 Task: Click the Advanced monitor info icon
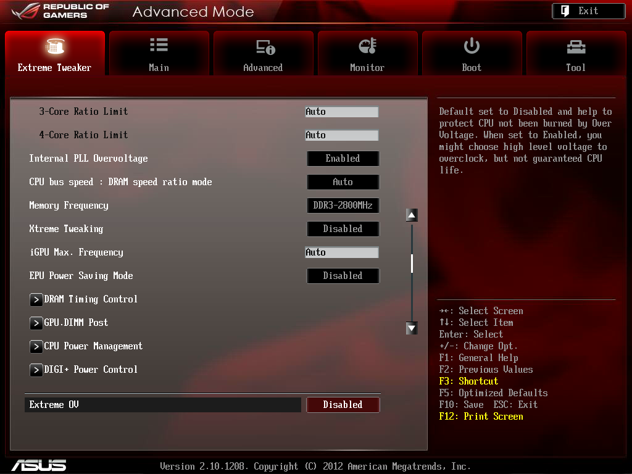click(265, 47)
